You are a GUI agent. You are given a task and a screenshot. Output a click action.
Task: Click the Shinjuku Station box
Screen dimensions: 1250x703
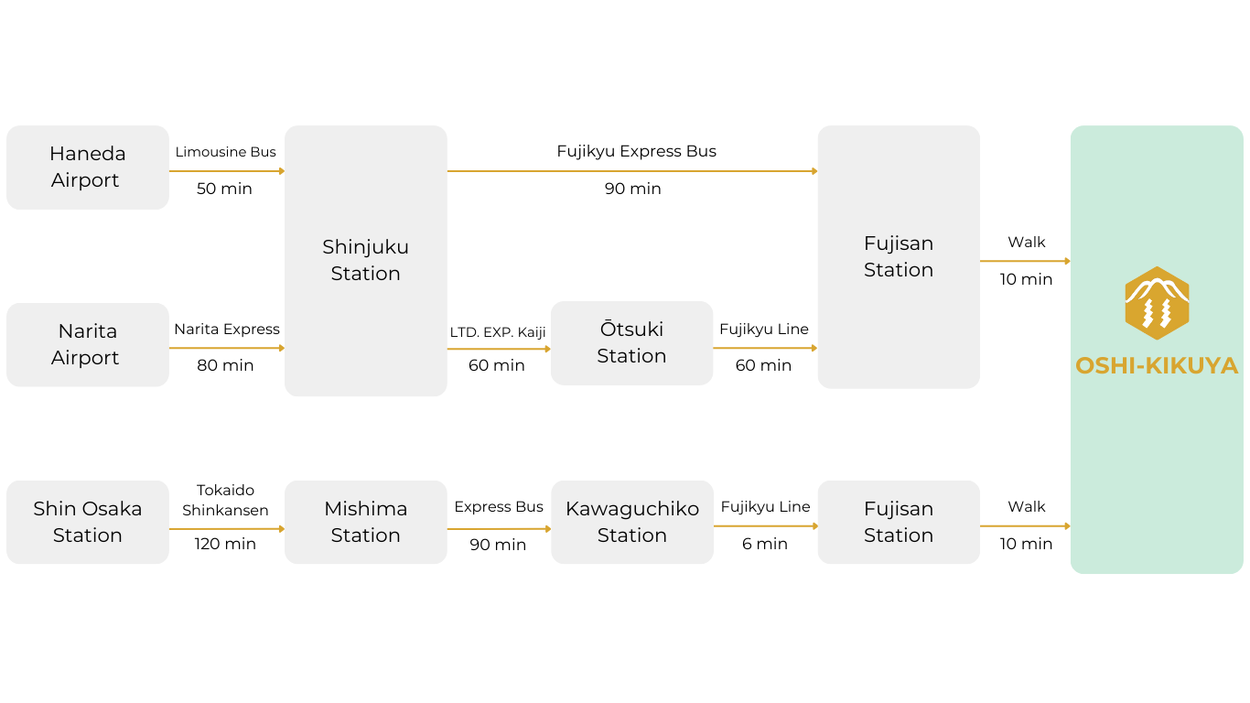click(x=365, y=260)
